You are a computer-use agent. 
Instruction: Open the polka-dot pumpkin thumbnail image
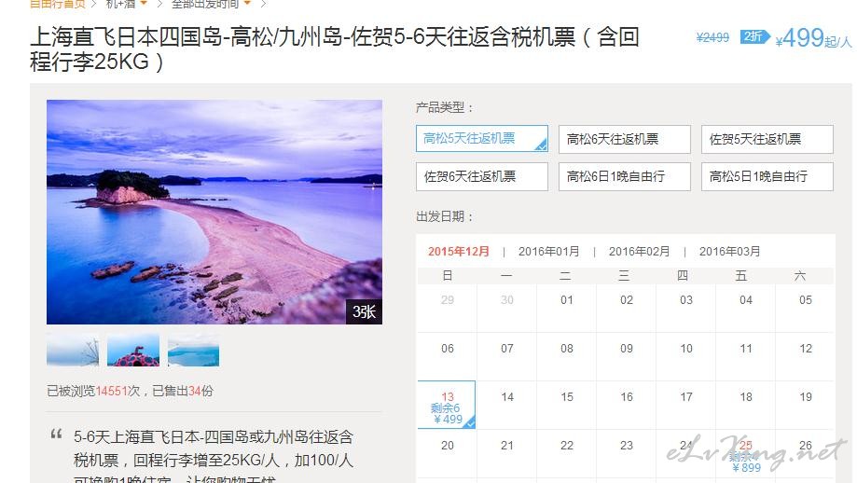tap(133, 351)
